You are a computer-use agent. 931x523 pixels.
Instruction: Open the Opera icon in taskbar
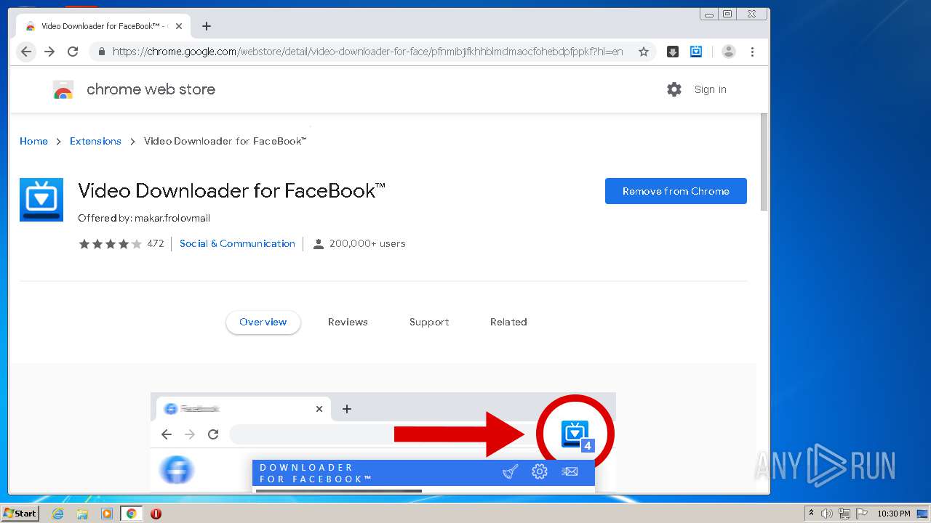pos(156,514)
